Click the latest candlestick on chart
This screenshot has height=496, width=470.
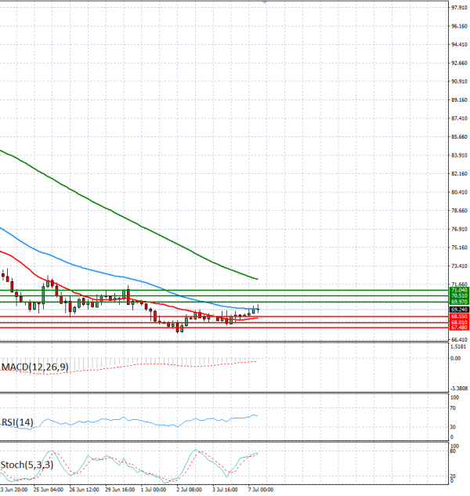click(x=258, y=309)
